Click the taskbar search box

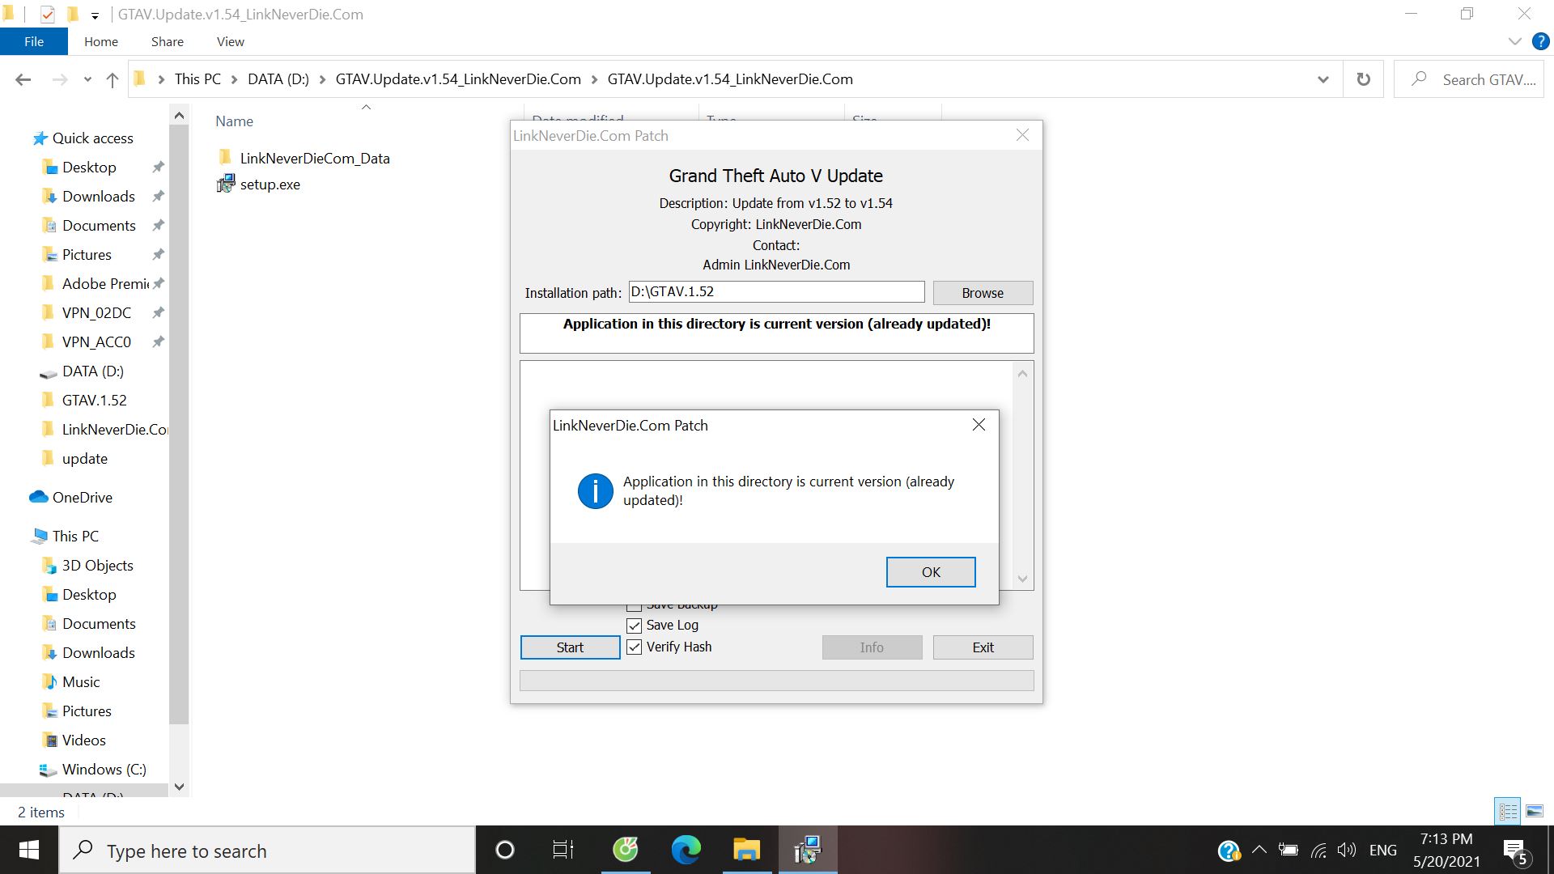(267, 851)
